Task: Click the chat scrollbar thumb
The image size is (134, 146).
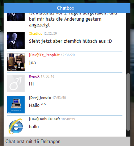Action: (x=128, y=102)
